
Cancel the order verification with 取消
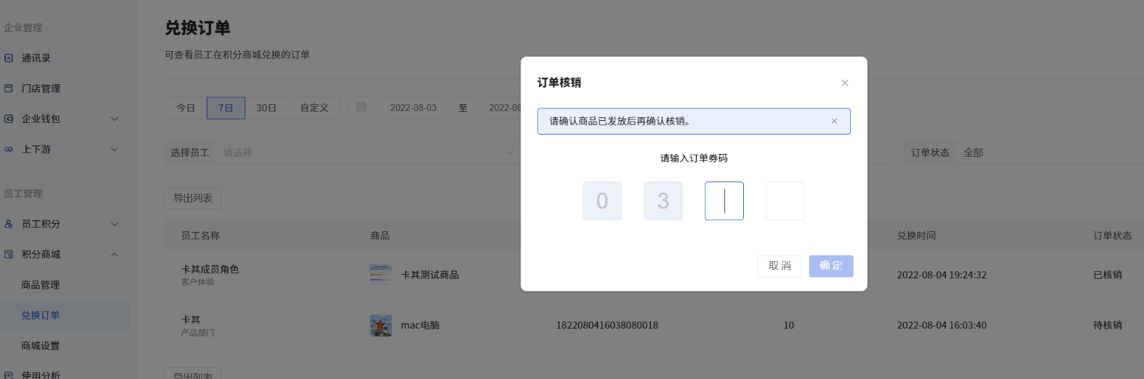tap(780, 266)
